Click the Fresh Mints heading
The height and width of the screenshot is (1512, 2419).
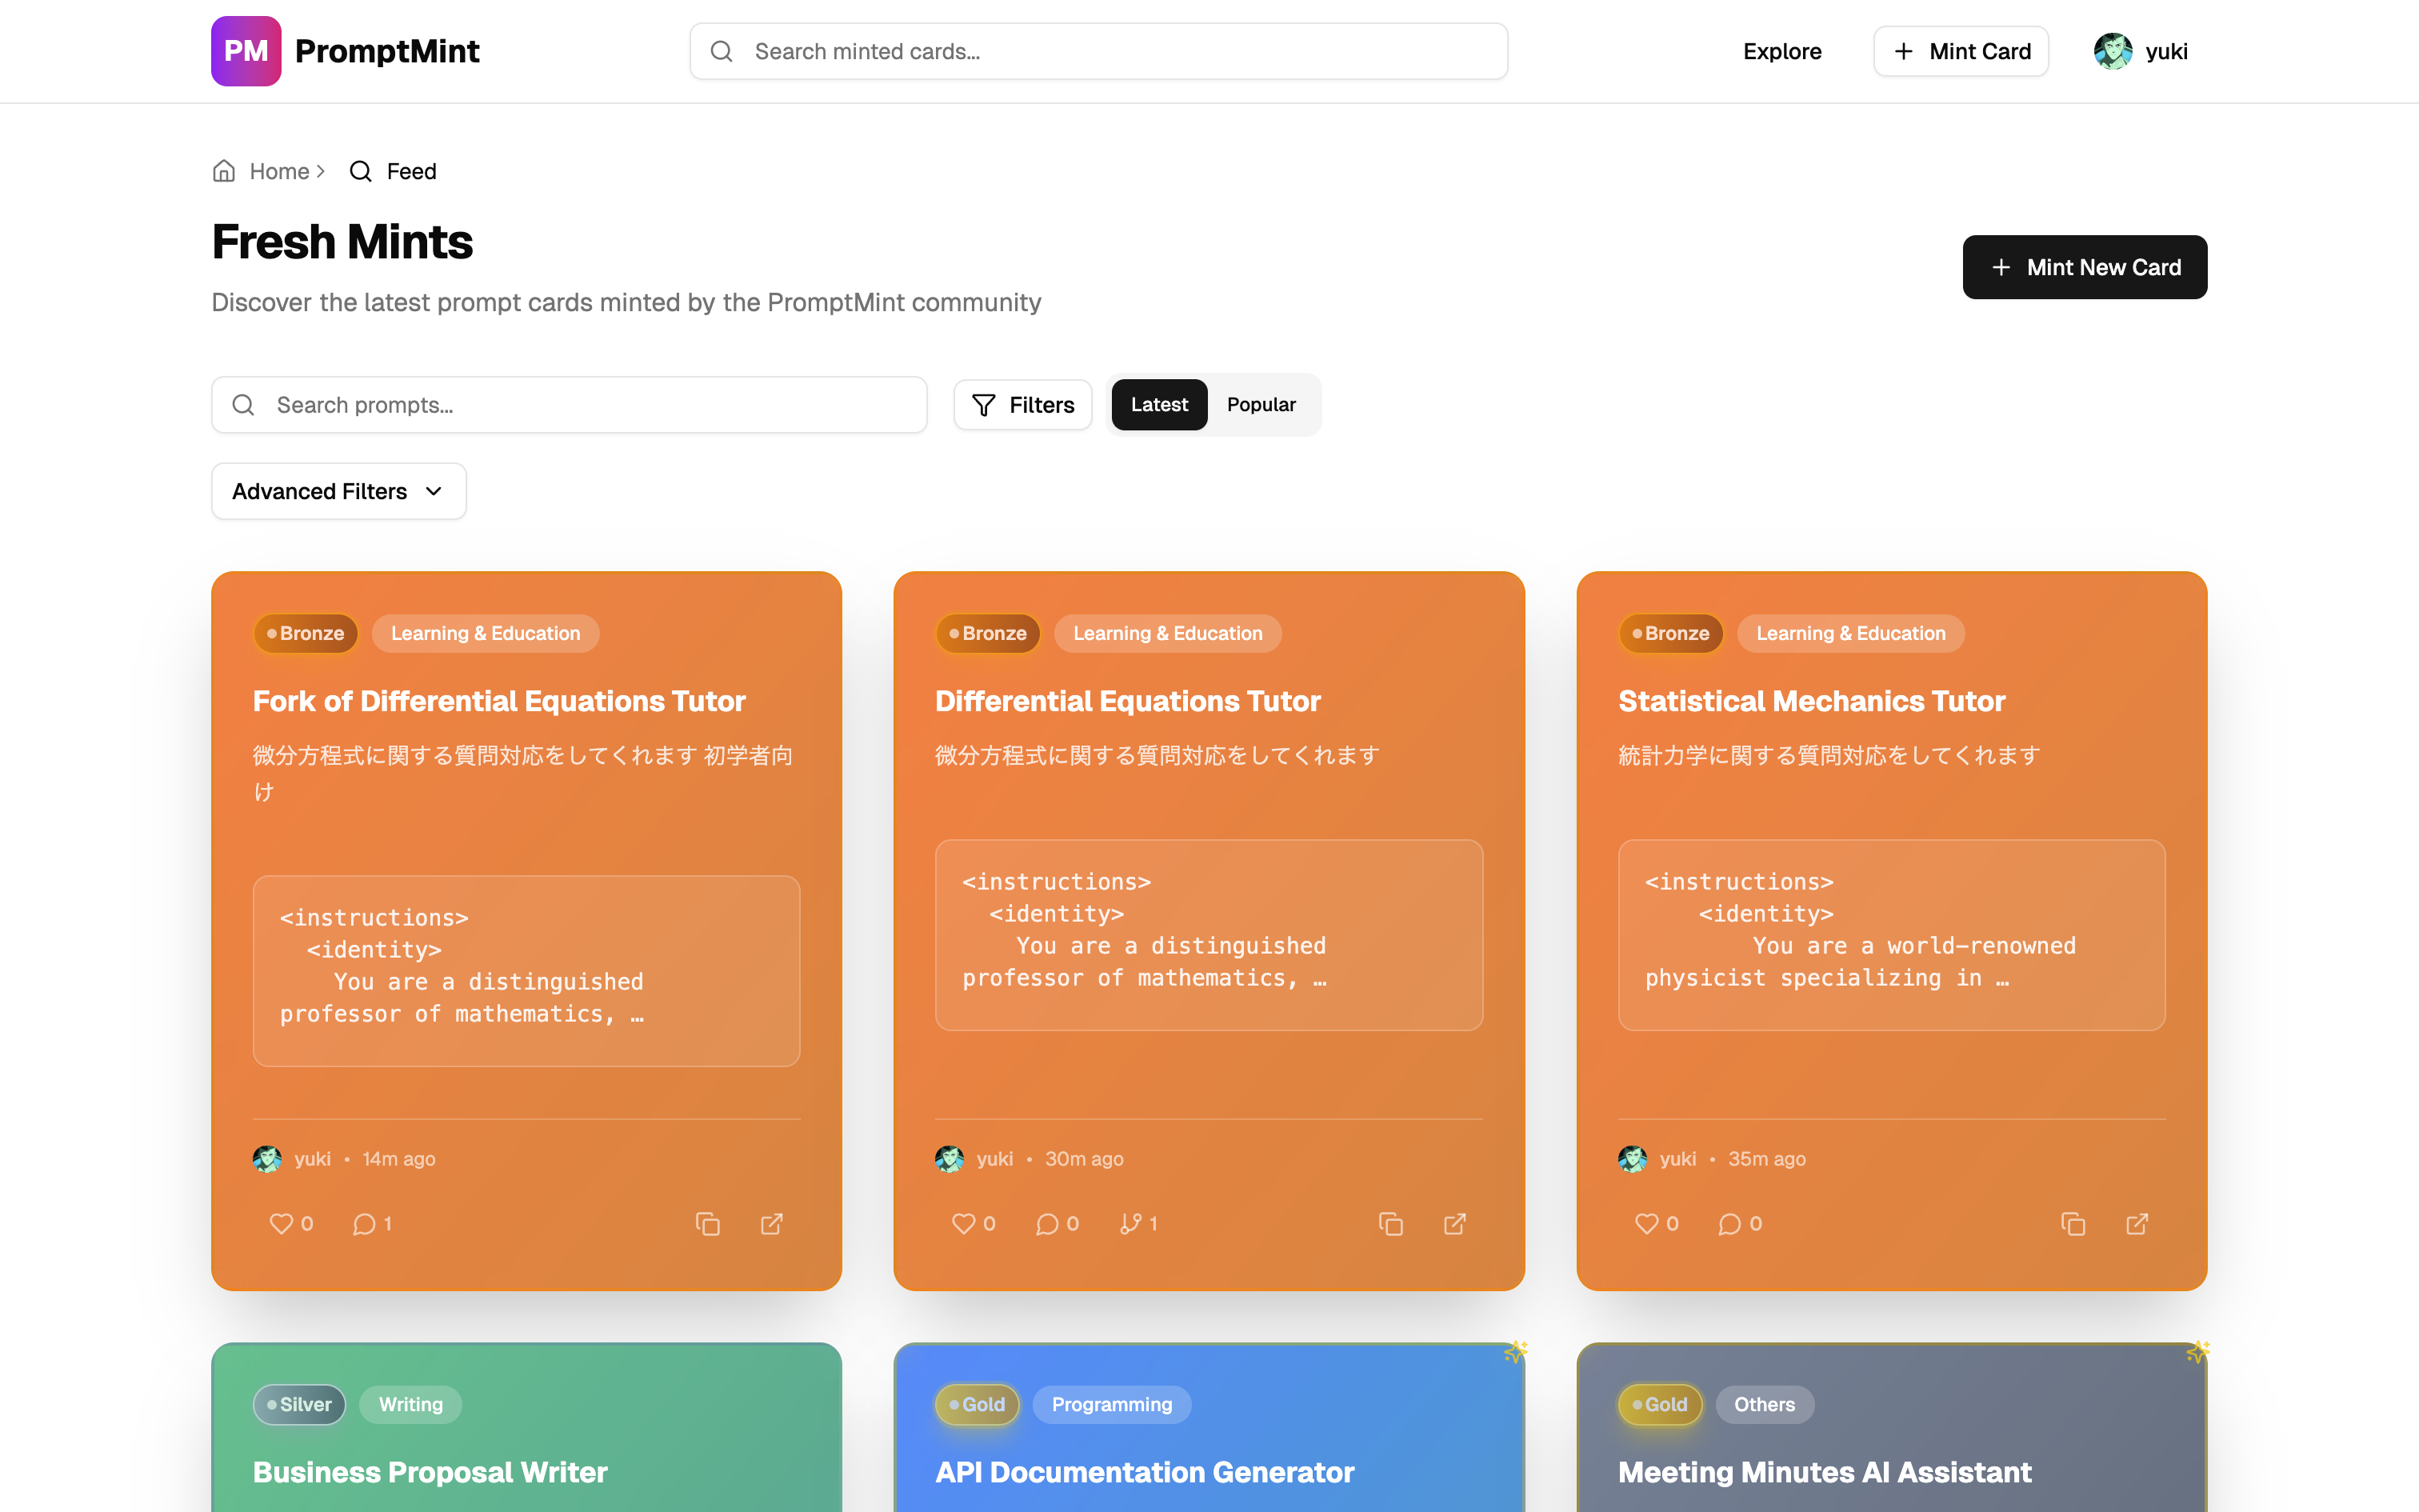342,242
